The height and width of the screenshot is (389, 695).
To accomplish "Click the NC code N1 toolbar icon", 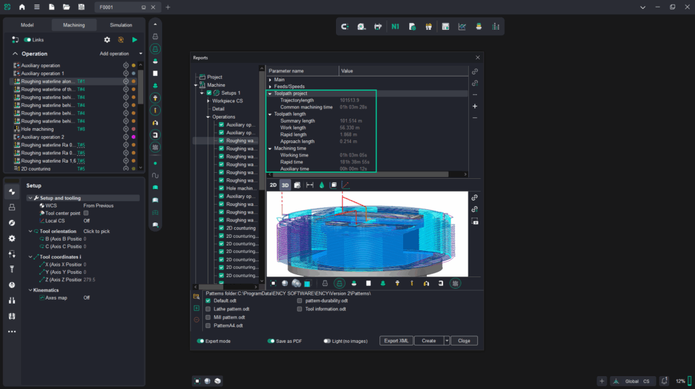I will point(395,26).
